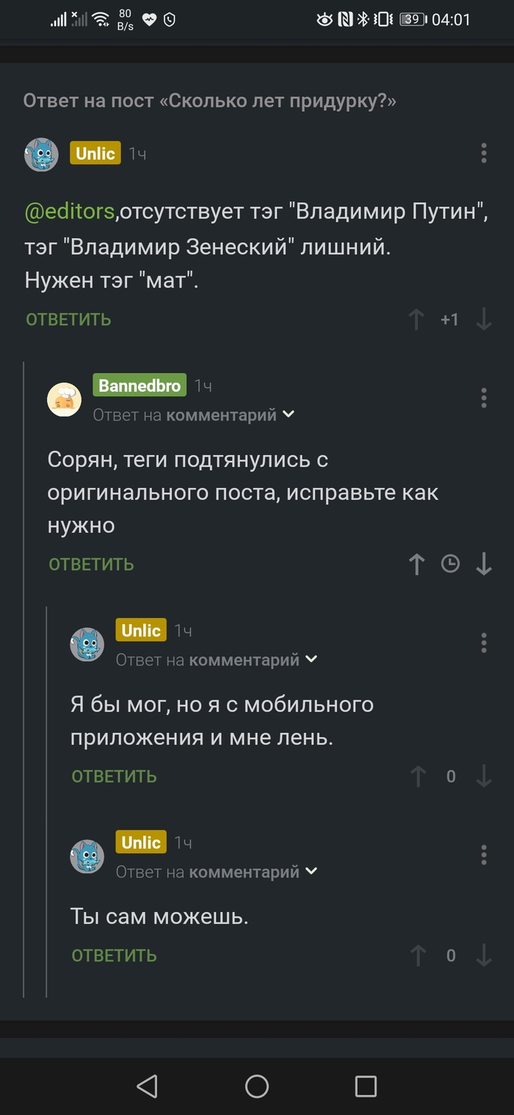Image resolution: width=514 pixels, height=1115 pixels.
Task: Downvote the "мне лень" comment
Action: click(483, 776)
